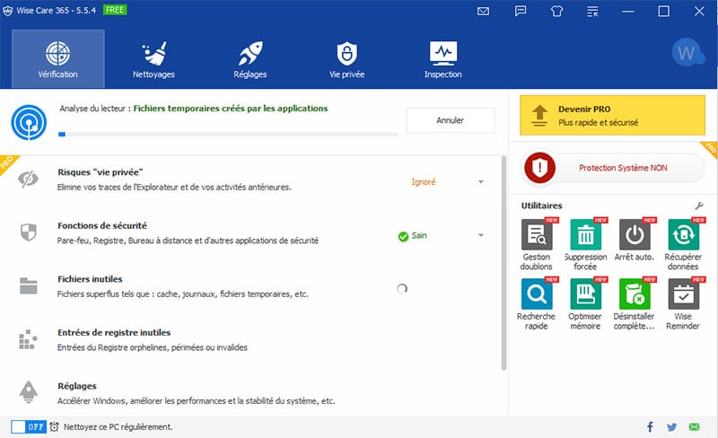The height and width of the screenshot is (438, 718).
Task: Expand the Sain dropdown for Fonctions de sécurité
Action: (x=481, y=235)
